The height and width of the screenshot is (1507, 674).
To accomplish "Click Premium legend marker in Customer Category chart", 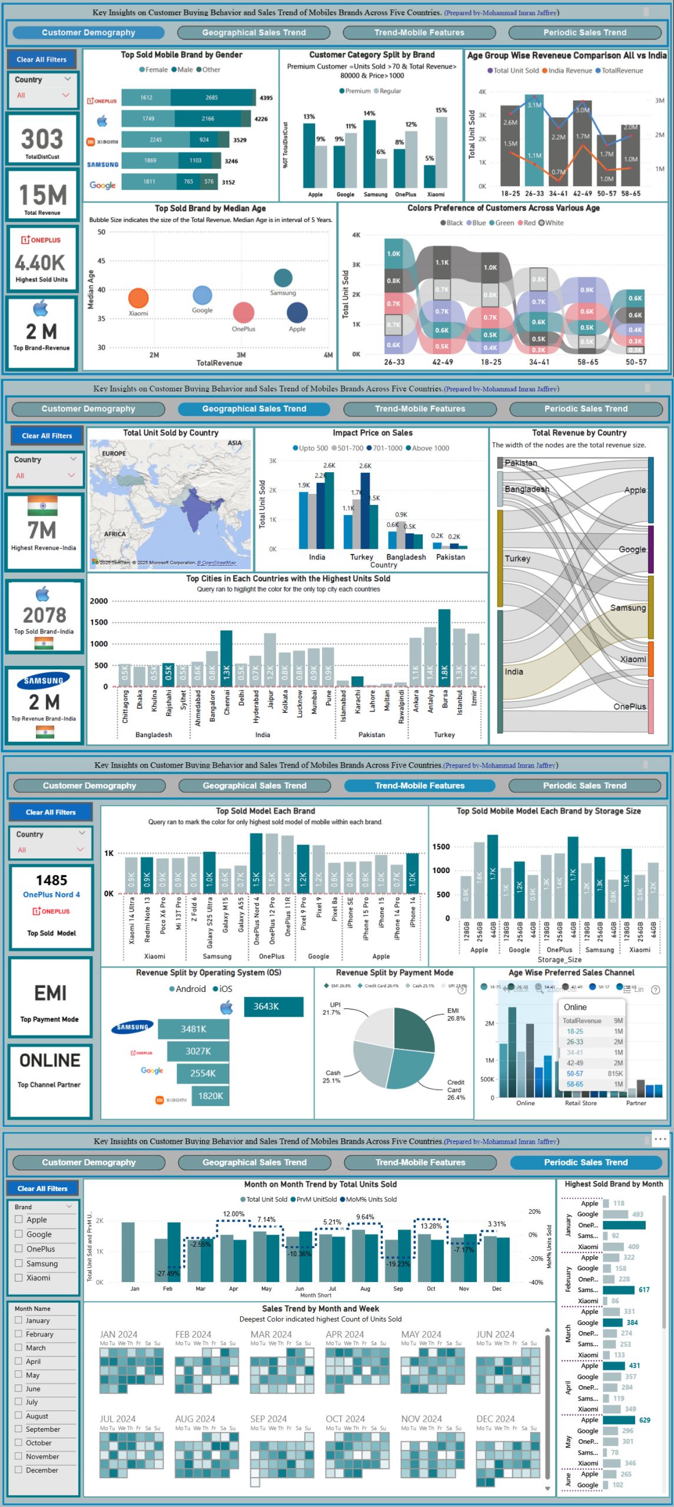I will 342,91.
